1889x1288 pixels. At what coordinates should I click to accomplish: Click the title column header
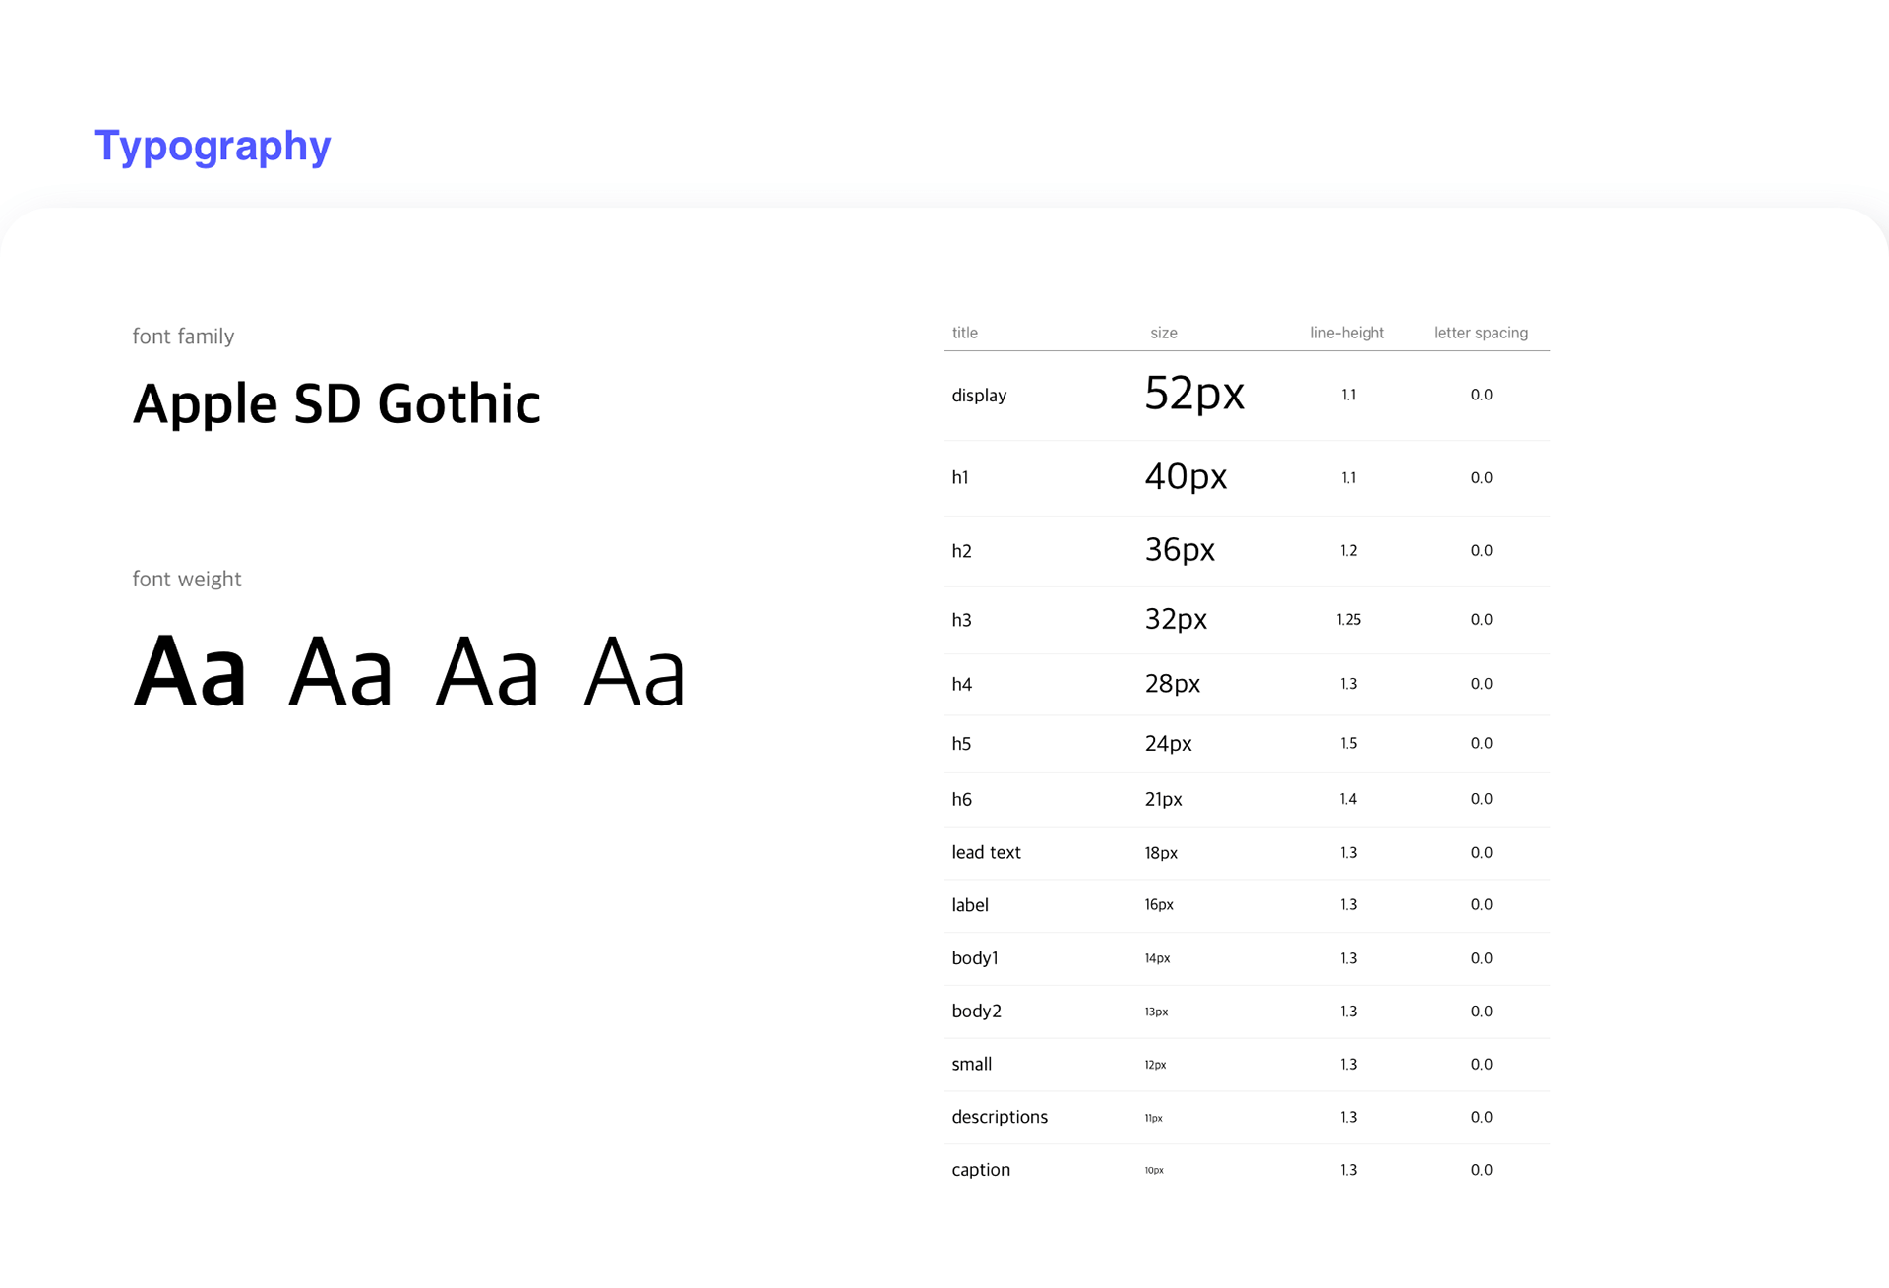(x=964, y=333)
